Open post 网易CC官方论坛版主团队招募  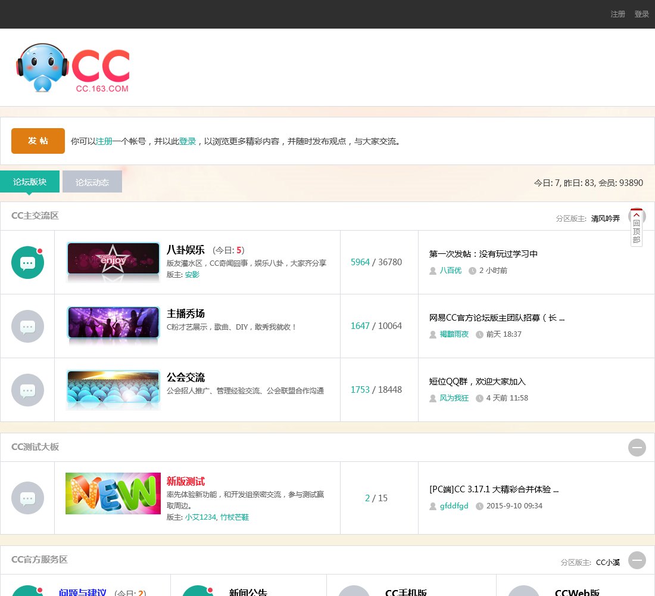coord(497,318)
